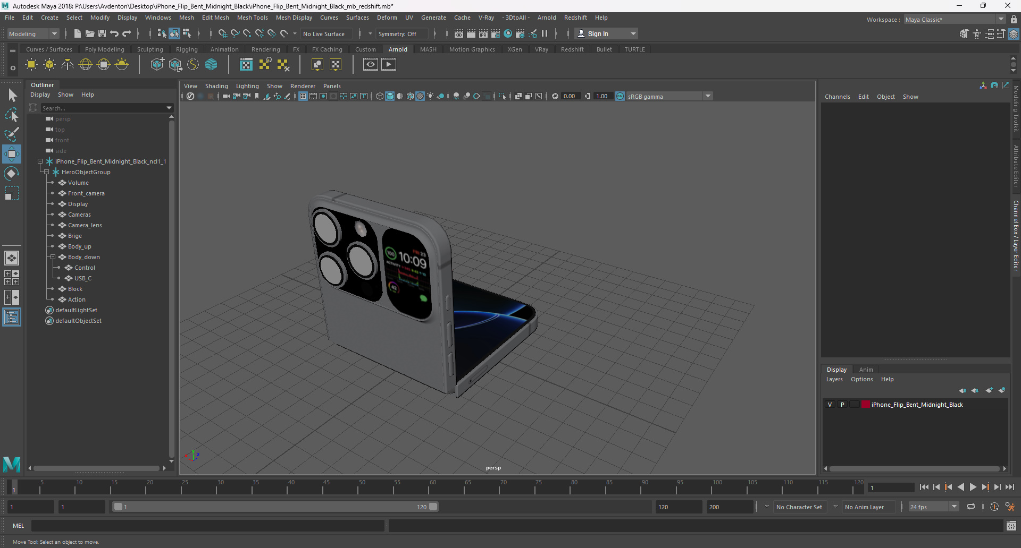Open the four-pane layout icon
Image resolution: width=1021 pixels, height=548 pixels.
(12, 278)
